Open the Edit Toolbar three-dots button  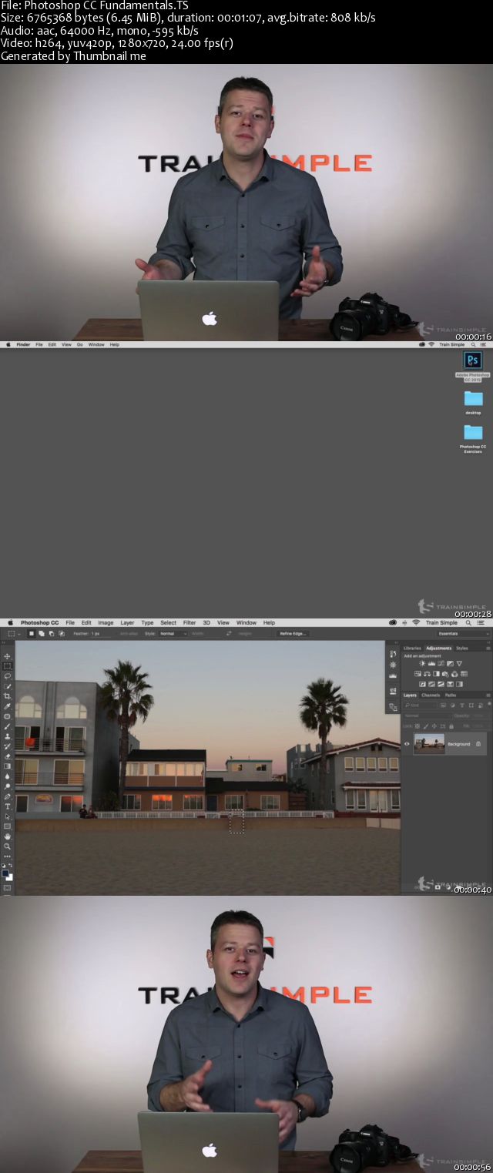[x=7, y=856]
